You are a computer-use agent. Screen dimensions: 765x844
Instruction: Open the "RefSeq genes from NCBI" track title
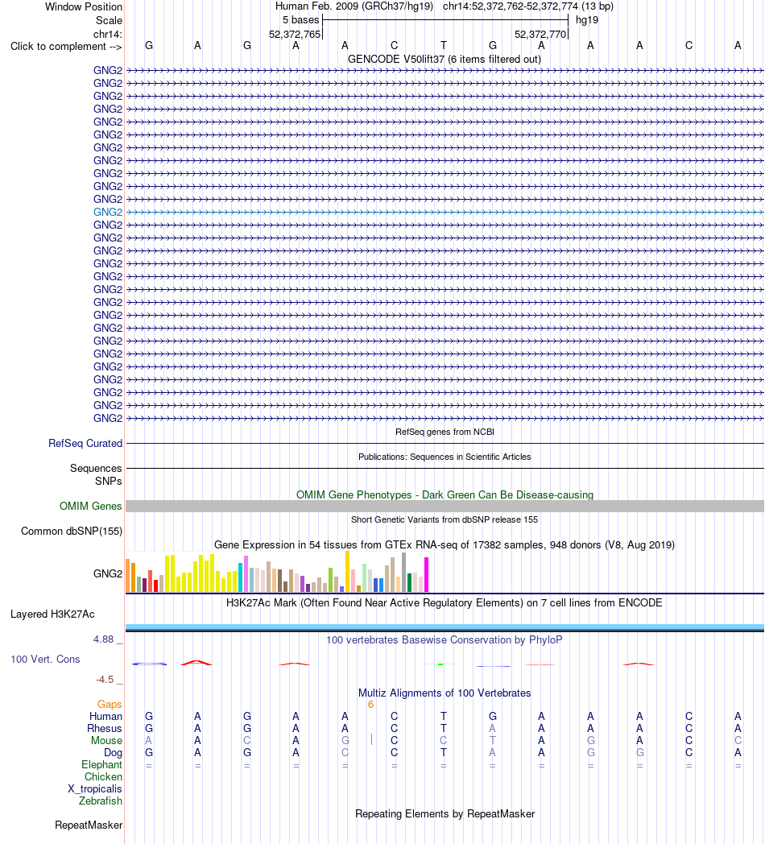coord(445,432)
